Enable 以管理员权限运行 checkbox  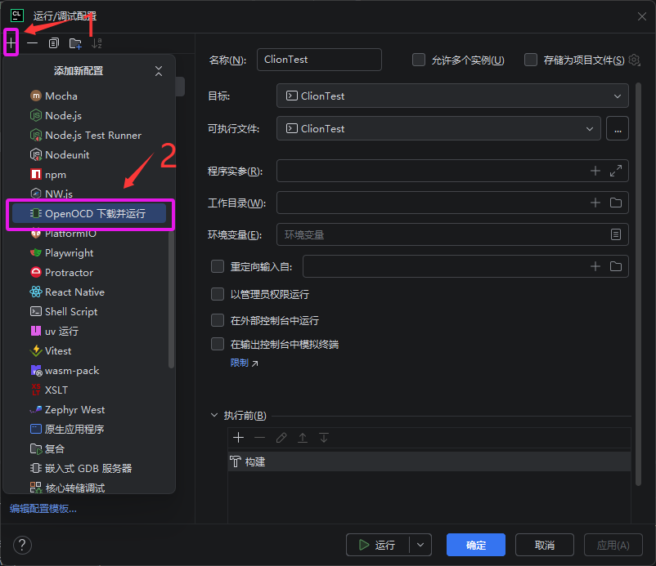coord(218,294)
